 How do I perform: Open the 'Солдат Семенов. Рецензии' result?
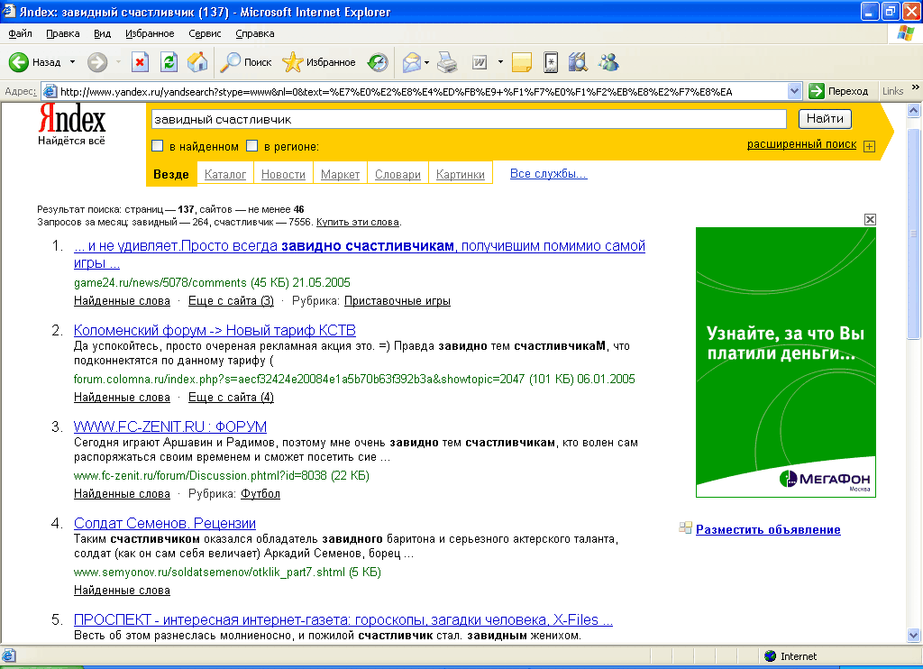point(165,523)
